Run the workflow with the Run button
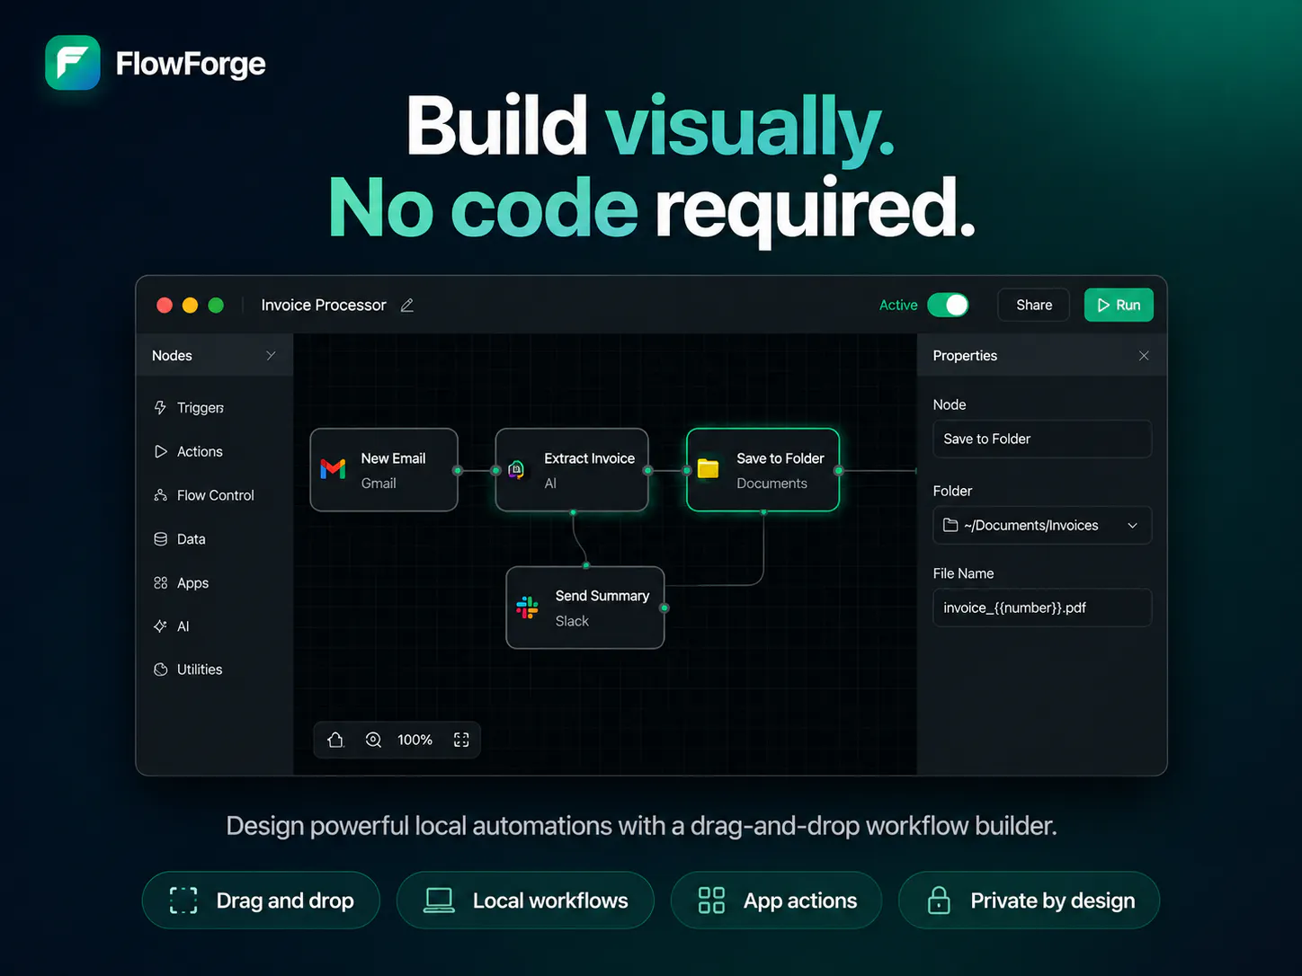The height and width of the screenshot is (976, 1302). click(x=1119, y=306)
